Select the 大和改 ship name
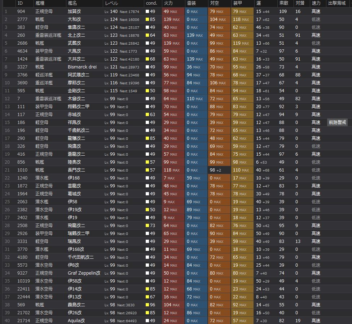The width and height of the screenshot is (352, 324). tap(74, 19)
